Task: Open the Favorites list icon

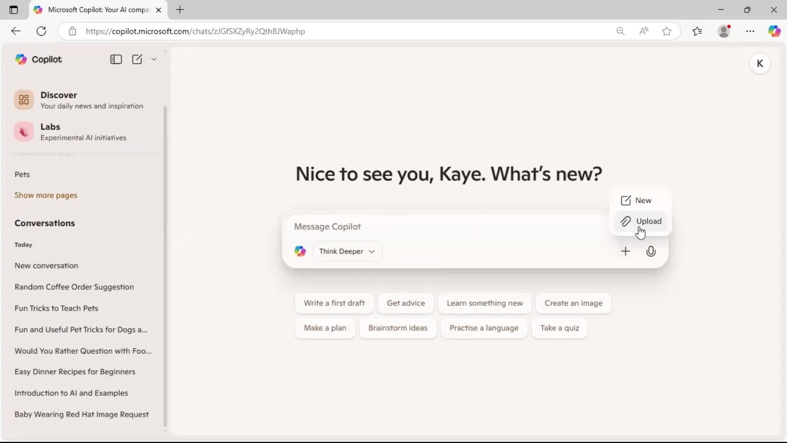Action: pyautogui.click(x=697, y=31)
